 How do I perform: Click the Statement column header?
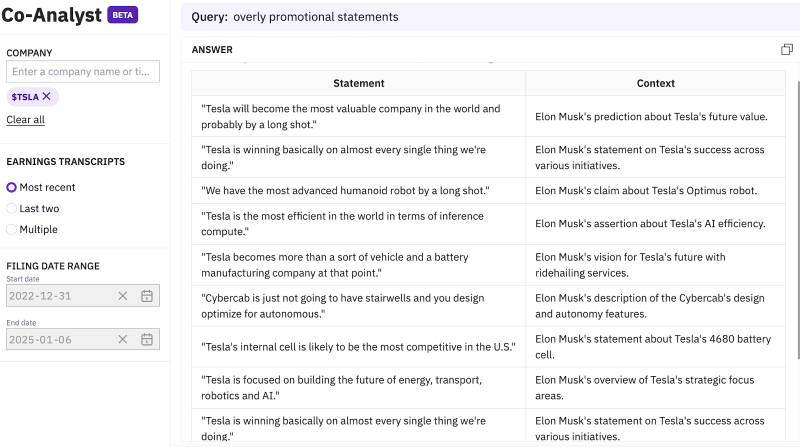click(358, 83)
